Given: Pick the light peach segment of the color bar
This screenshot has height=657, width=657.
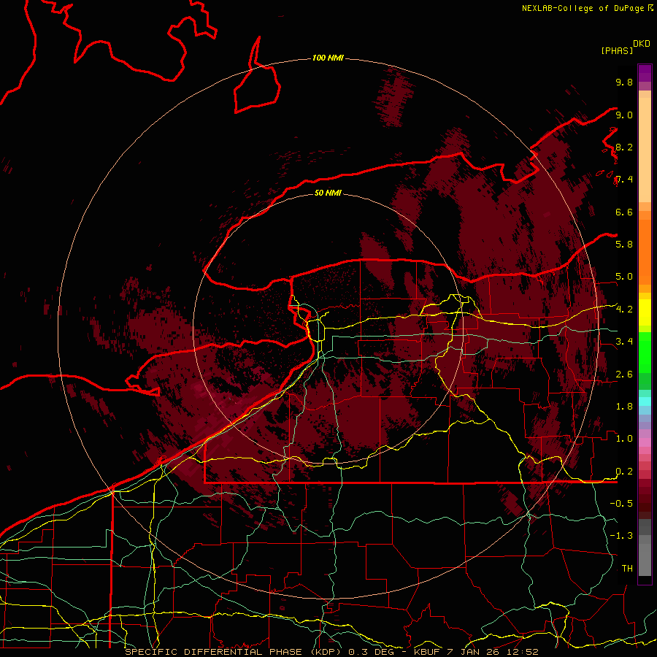Looking at the screenshot, I should (645, 150).
